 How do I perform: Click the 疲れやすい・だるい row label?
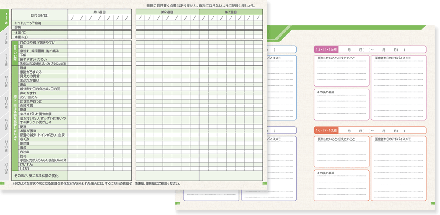click(43, 59)
